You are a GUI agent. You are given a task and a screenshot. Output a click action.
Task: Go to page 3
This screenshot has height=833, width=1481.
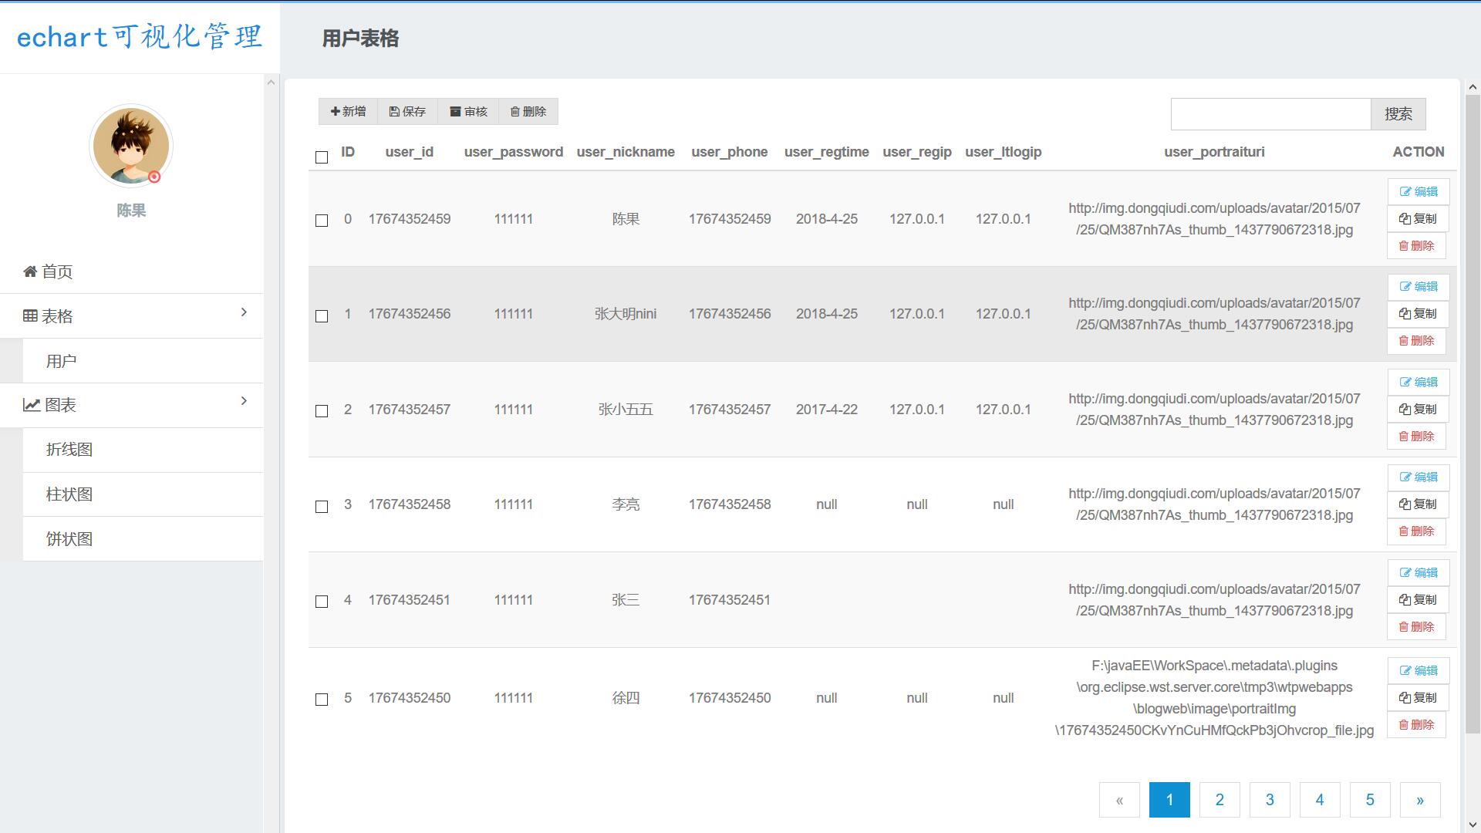pos(1270,800)
